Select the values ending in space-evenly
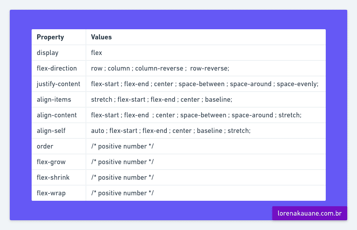357x230 pixels. (x=205, y=84)
